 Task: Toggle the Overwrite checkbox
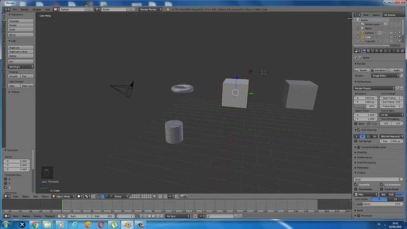point(356,184)
